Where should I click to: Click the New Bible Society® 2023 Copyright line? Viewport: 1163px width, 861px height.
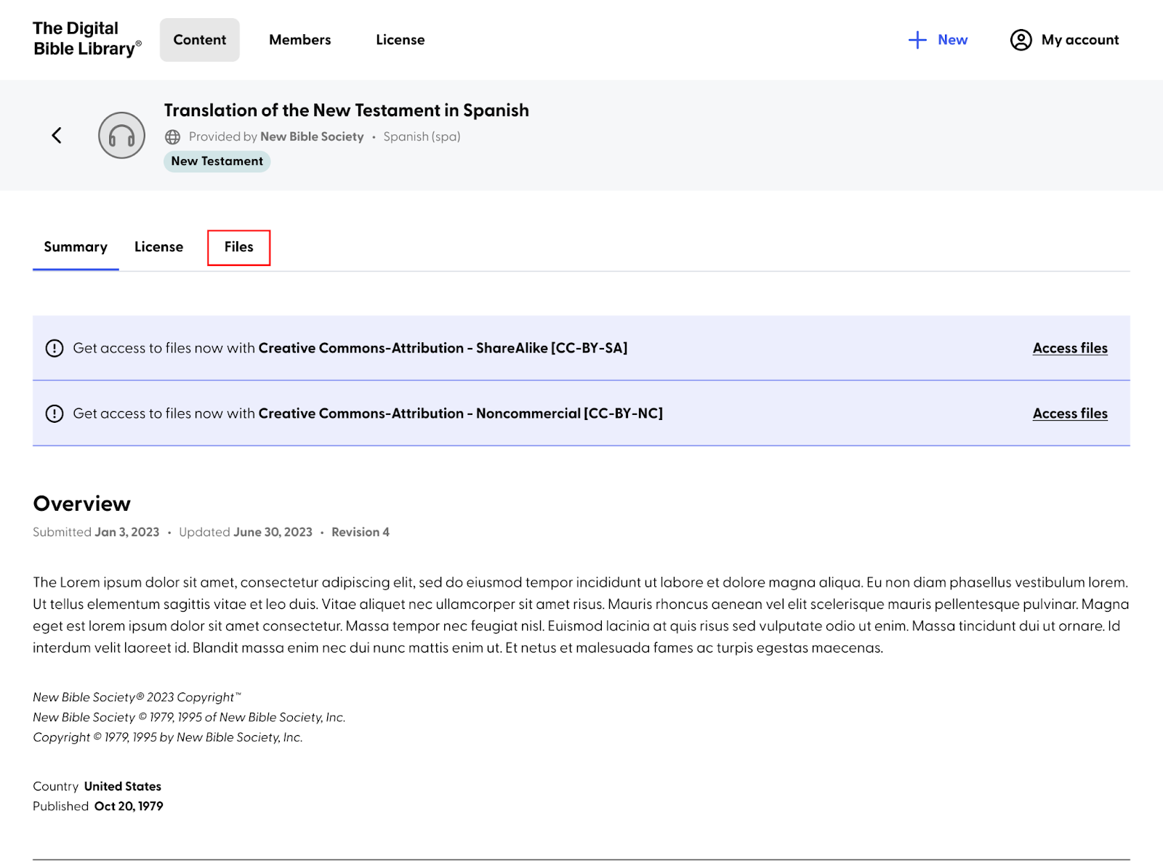point(137,698)
